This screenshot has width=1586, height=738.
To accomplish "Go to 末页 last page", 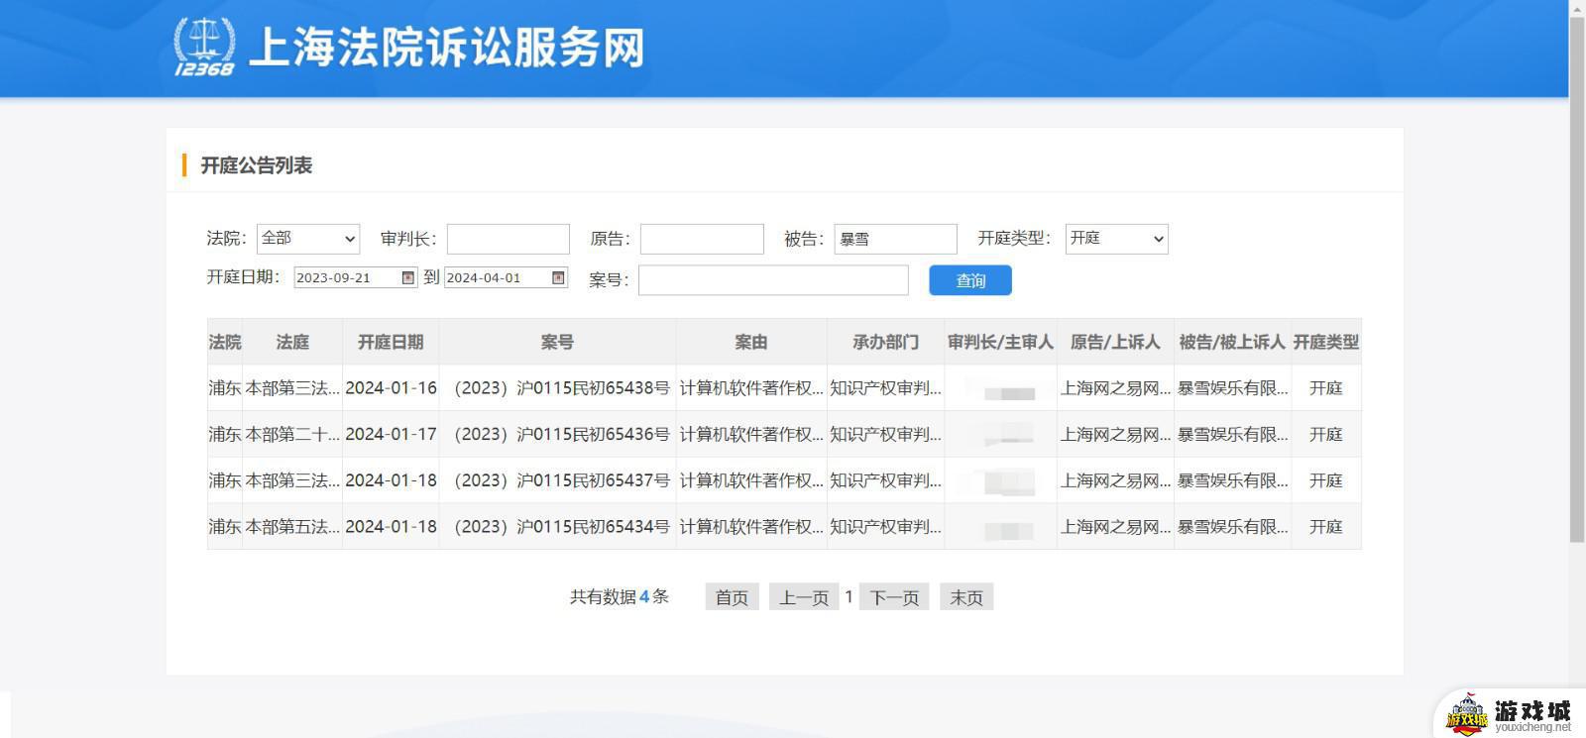I will coord(966,597).
